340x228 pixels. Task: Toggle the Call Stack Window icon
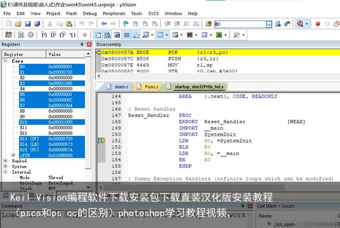pos(136,35)
